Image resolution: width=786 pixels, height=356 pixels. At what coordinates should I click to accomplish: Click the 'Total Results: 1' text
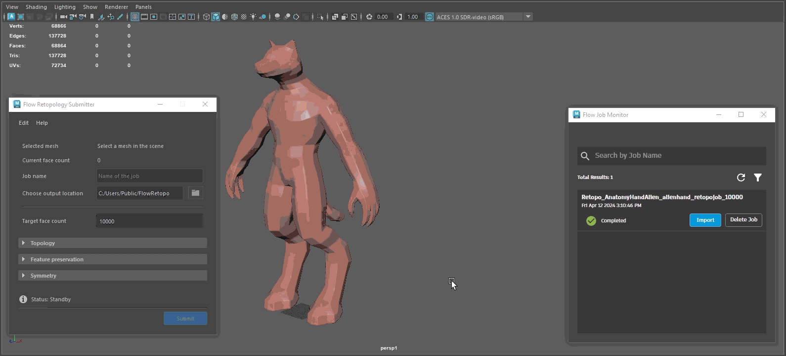point(595,177)
